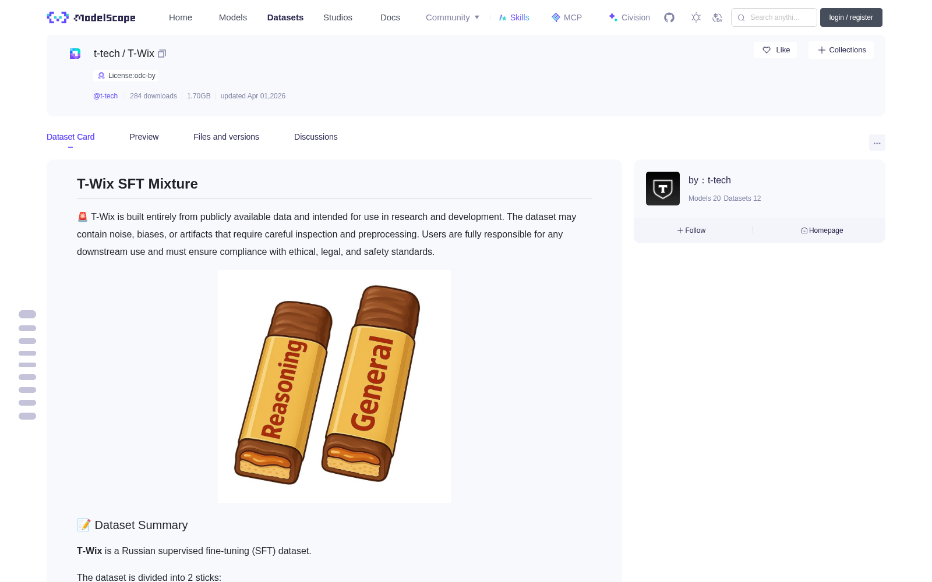Click the Reasoning and General candy bars image

(334, 386)
